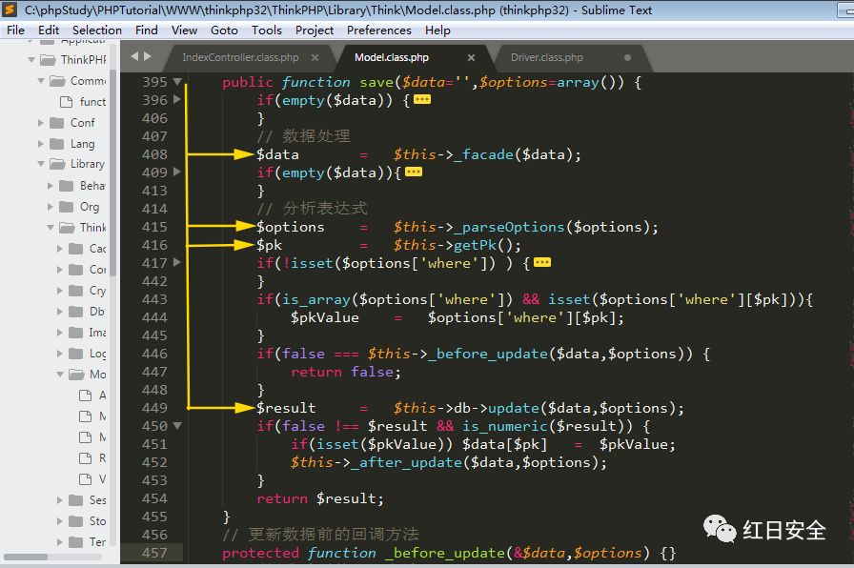
Task: Click the sidebar horizontal scrollbar
Action: (x=26, y=557)
